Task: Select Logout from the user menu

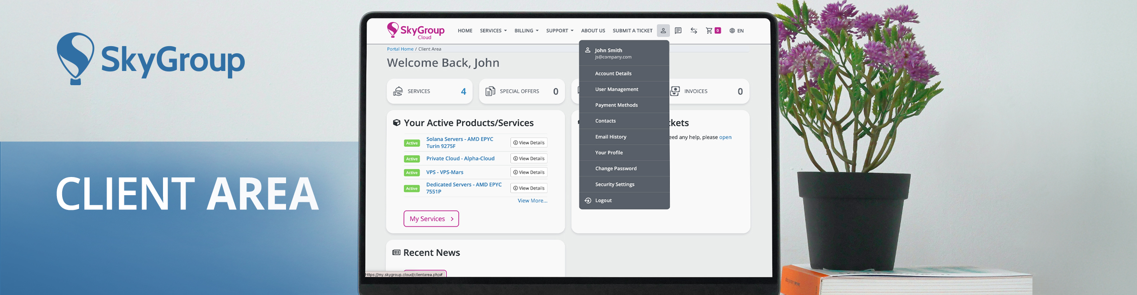Action: pyautogui.click(x=603, y=201)
